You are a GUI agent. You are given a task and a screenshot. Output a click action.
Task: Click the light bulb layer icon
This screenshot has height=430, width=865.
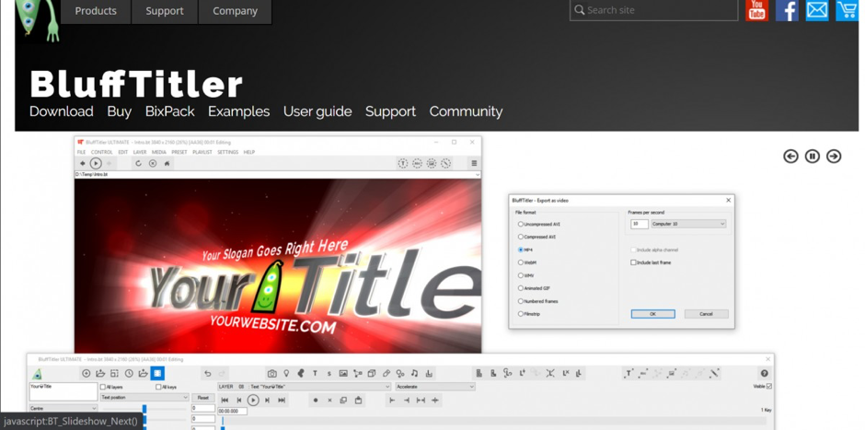pyautogui.click(x=286, y=374)
